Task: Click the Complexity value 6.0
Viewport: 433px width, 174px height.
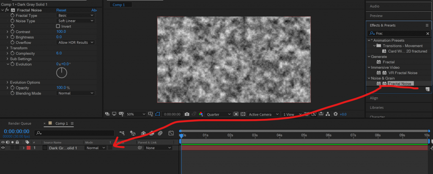Action: pos(59,53)
